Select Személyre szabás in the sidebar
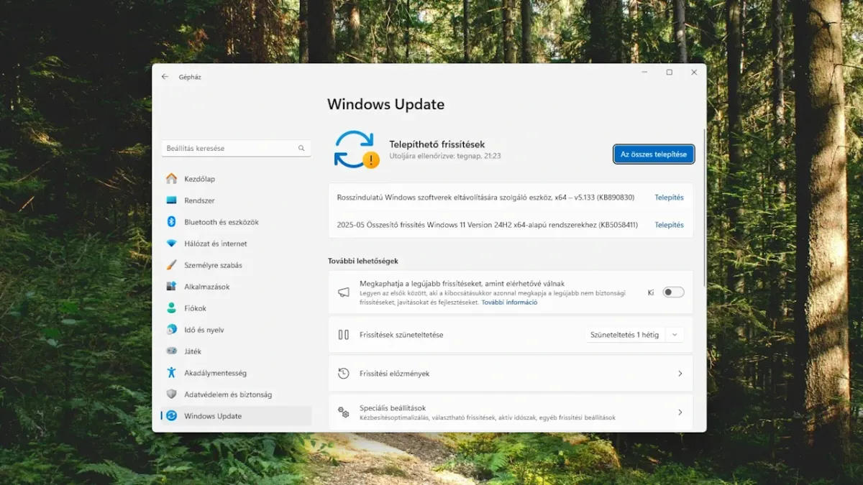Screen dimensions: 863x485 coord(236,265)
